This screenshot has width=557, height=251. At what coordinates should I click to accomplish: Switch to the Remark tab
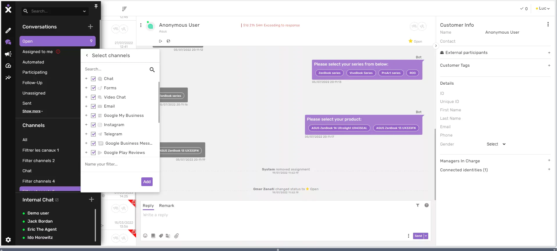tap(167, 205)
